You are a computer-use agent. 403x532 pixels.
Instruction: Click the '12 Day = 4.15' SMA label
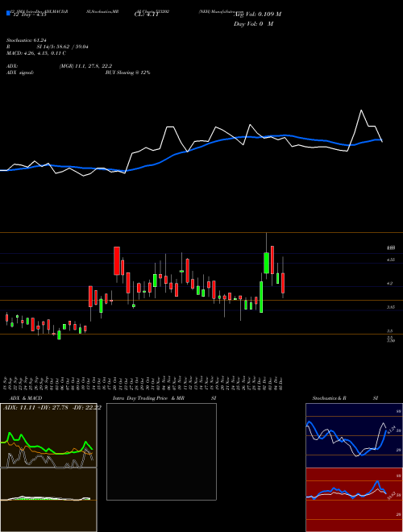click(x=28, y=15)
